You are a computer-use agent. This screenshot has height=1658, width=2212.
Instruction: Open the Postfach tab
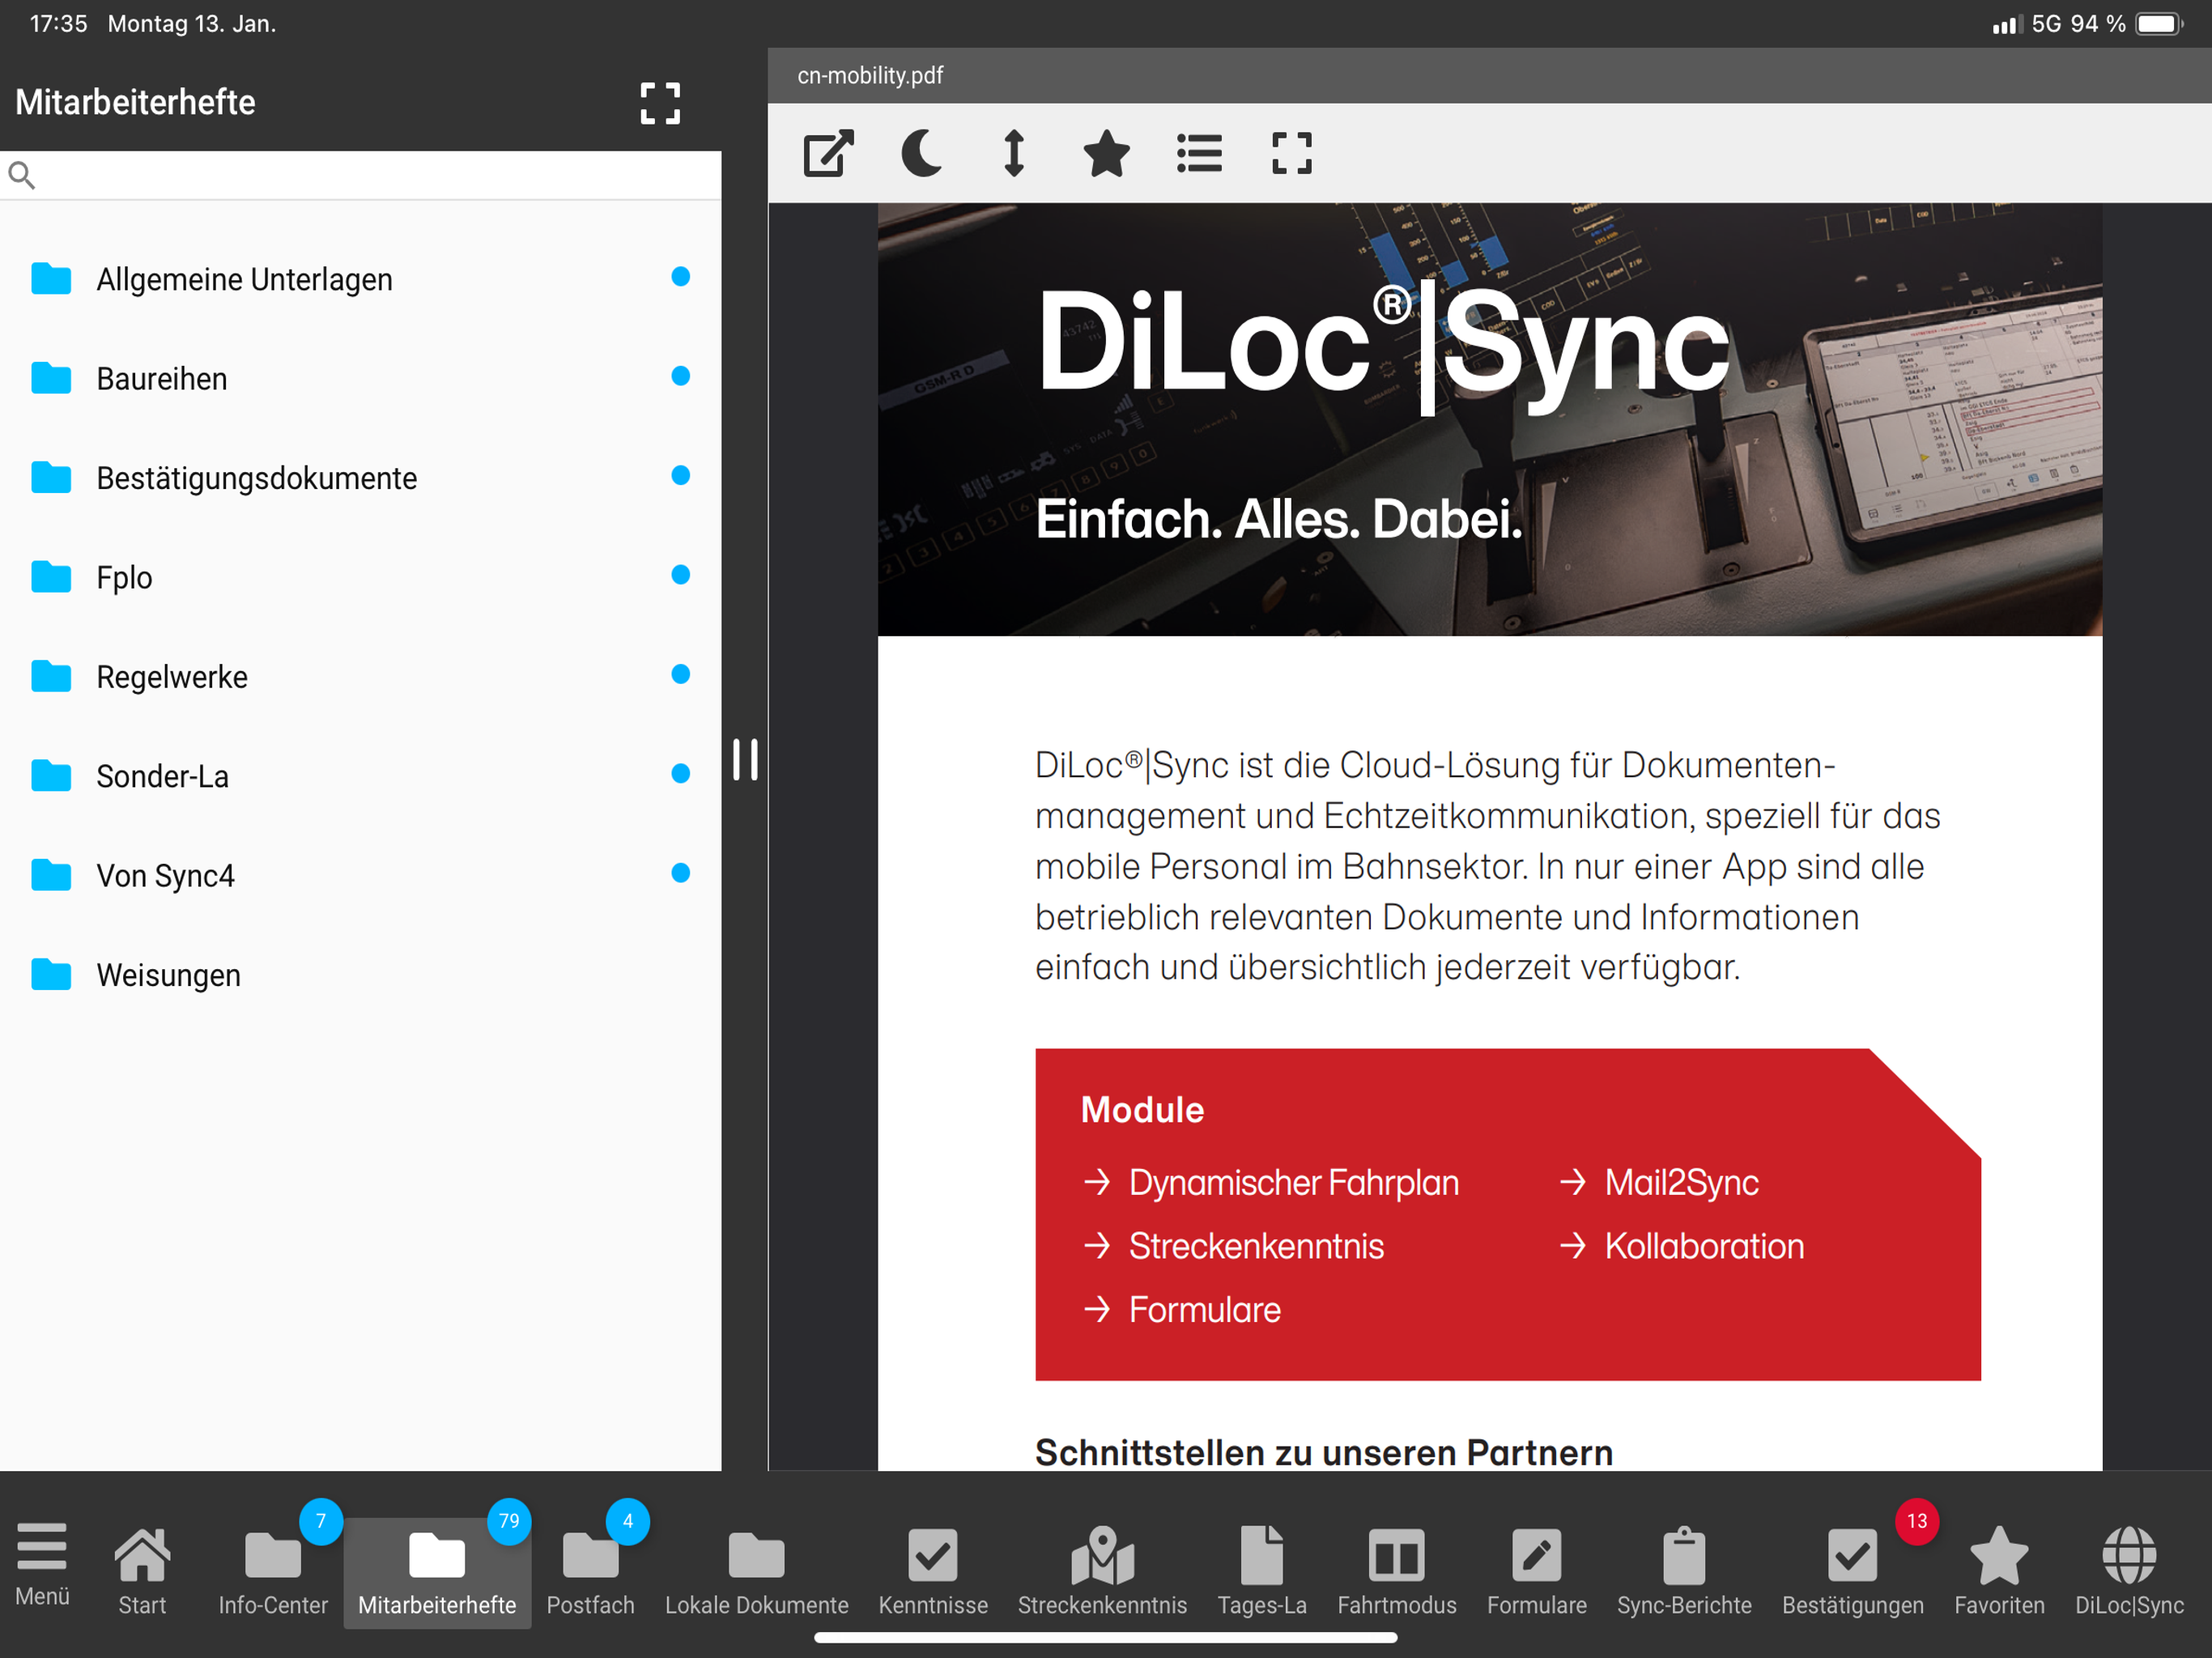590,1571
